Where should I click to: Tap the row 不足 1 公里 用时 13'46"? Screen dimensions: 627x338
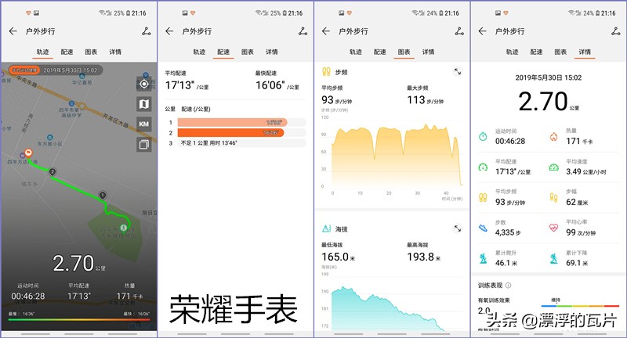click(242, 143)
